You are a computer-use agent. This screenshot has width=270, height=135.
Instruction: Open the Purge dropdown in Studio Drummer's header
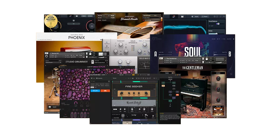click(82, 55)
